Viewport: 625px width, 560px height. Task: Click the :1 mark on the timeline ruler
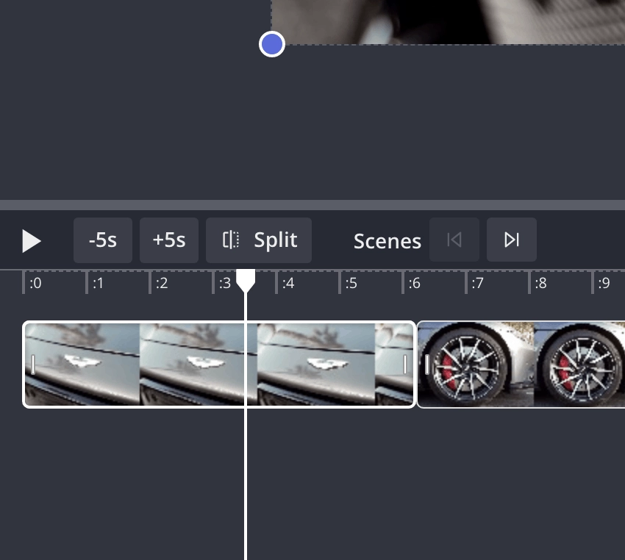97,283
